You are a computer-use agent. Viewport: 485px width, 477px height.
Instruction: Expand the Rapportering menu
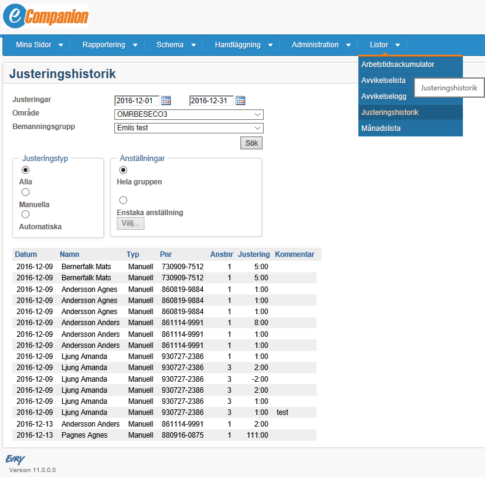coord(109,45)
